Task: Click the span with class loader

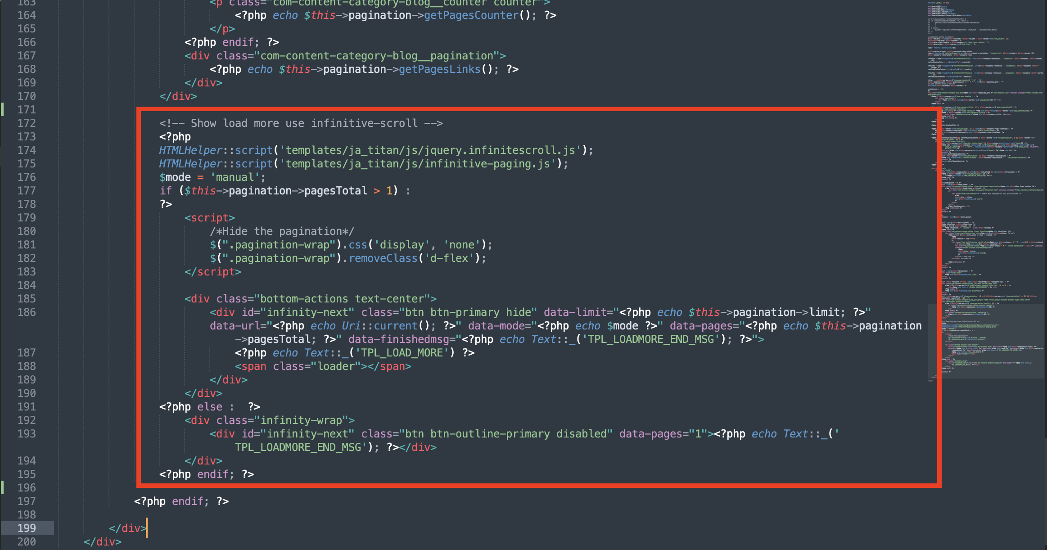Action: [x=323, y=366]
